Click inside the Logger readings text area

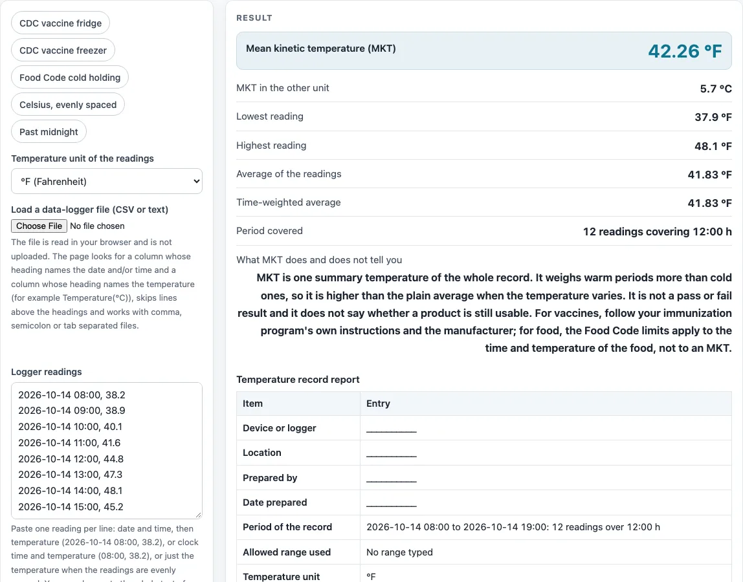point(107,450)
